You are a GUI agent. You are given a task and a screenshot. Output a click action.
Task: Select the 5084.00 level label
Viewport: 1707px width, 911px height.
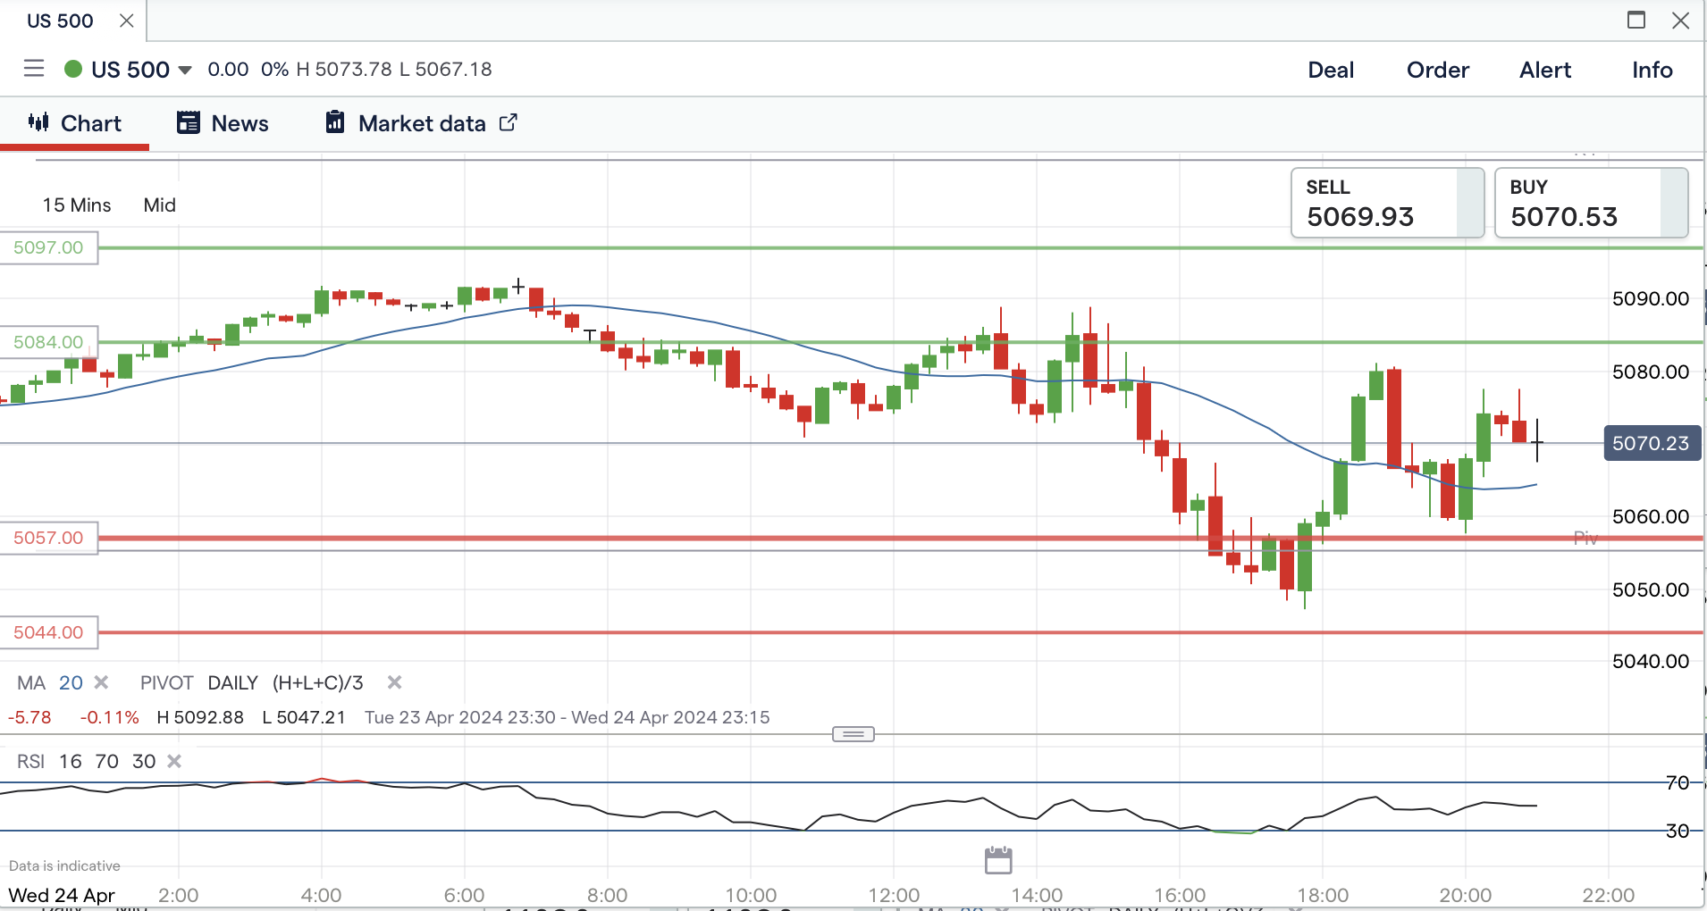click(x=48, y=342)
